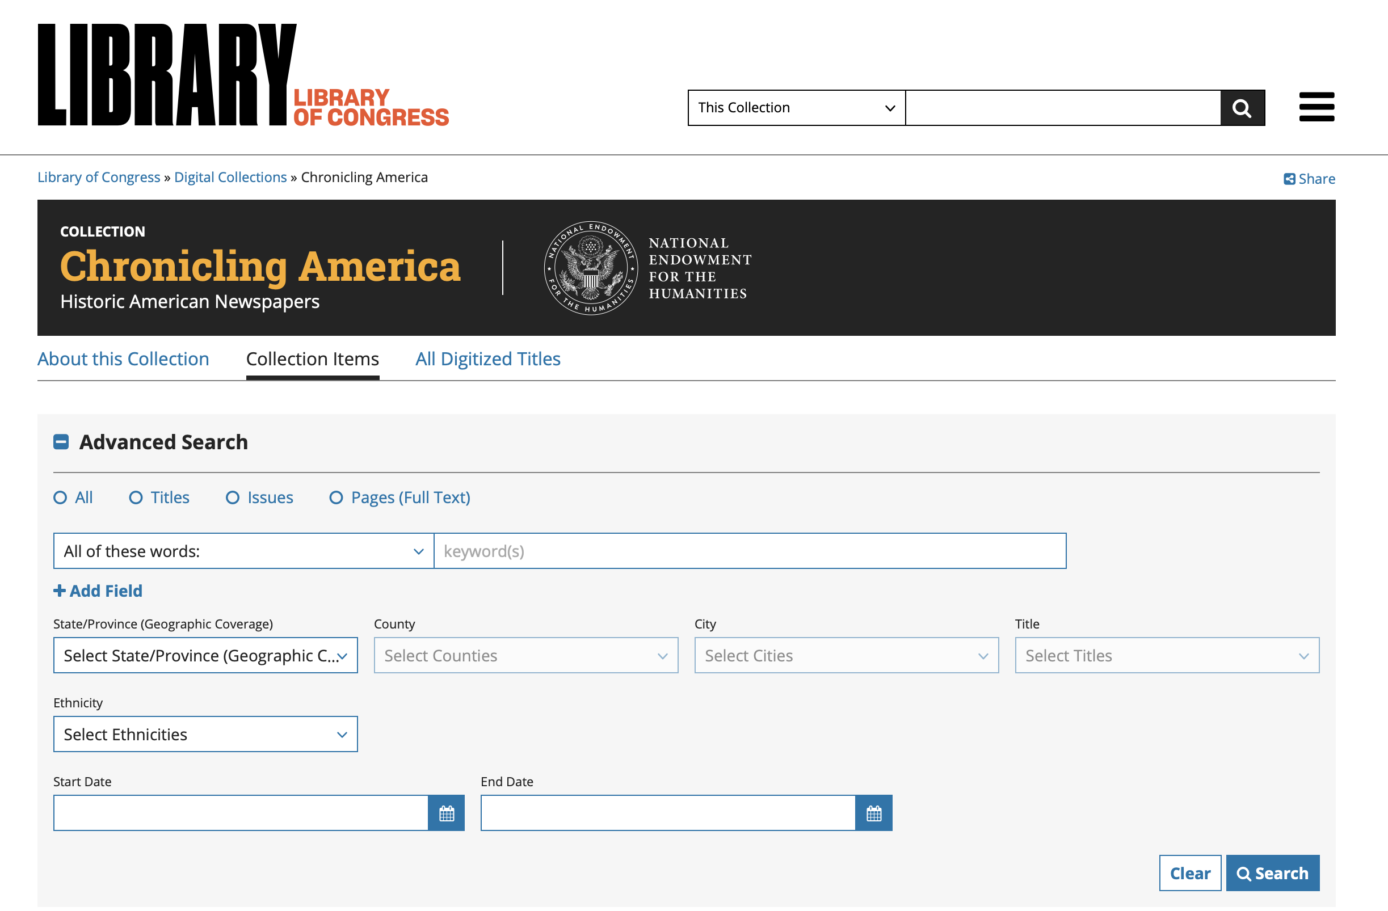This screenshot has width=1388, height=911.
Task: Switch to About this Collection tab
Action: (x=123, y=359)
